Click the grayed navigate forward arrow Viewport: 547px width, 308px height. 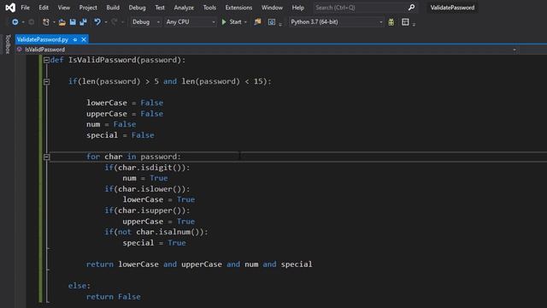tap(32, 22)
